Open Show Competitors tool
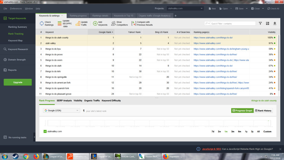Viewport: 284px width, 160px height. tap(120, 23)
